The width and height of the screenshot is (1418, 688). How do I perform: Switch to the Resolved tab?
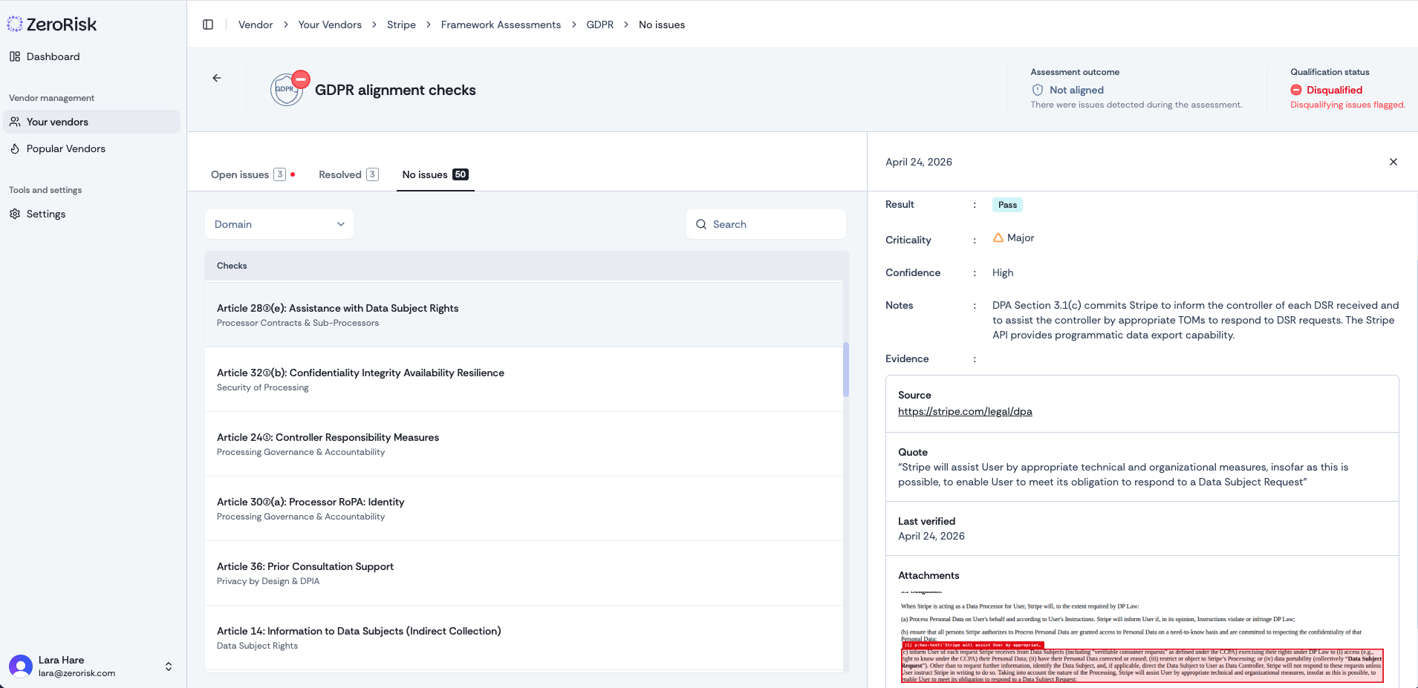point(348,174)
